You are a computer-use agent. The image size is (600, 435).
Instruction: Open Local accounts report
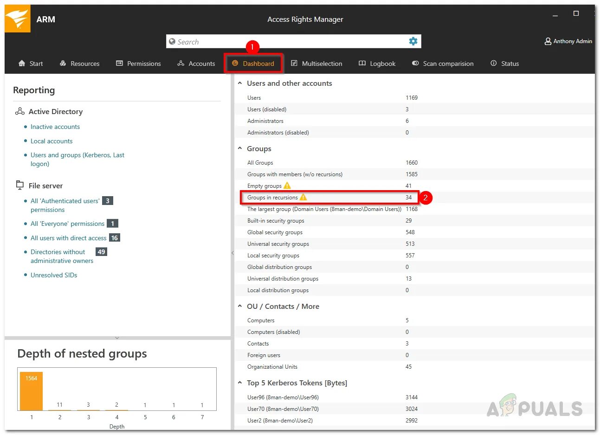[x=52, y=141]
